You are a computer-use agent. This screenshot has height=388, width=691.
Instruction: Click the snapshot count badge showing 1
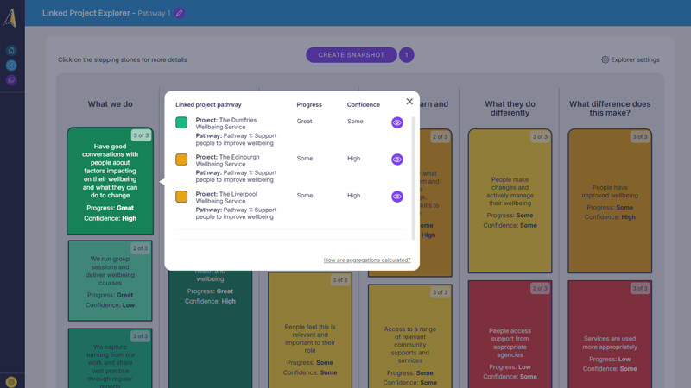pos(406,55)
